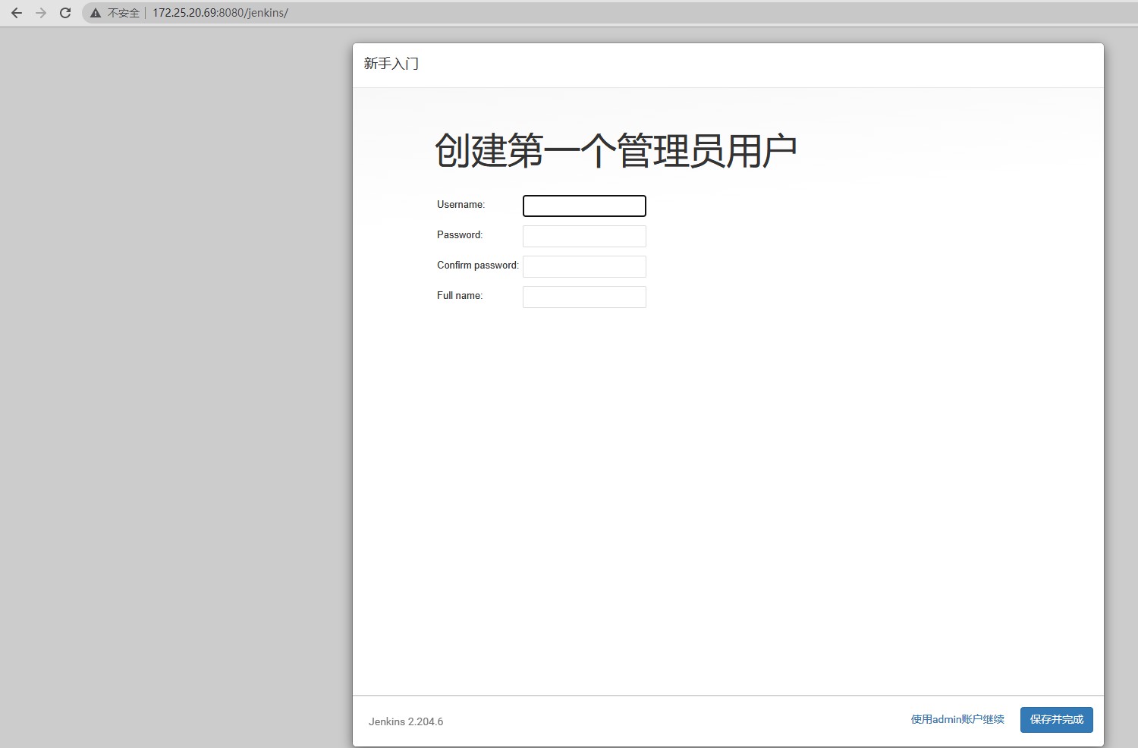Reload the Jenkins page

(65, 13)
